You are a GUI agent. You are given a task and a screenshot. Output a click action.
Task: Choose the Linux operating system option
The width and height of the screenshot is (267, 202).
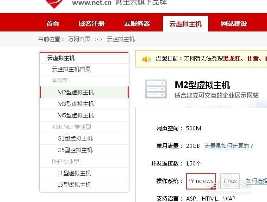(x=230, y=181)
